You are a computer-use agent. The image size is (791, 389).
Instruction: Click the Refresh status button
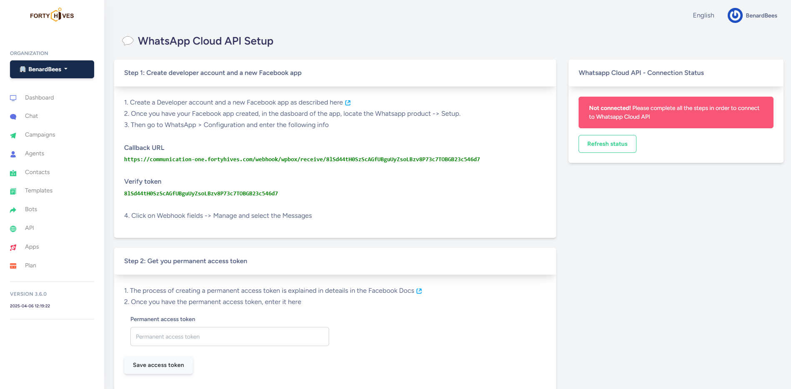click(x=607, y=144)
